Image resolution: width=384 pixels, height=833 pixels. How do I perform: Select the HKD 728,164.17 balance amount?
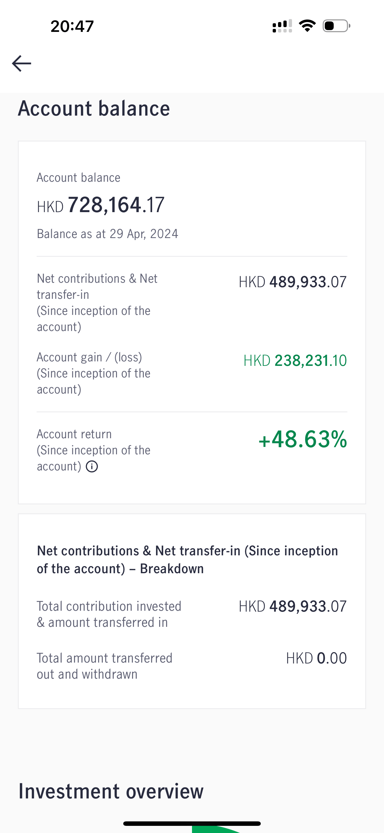[x=101, y=205]
